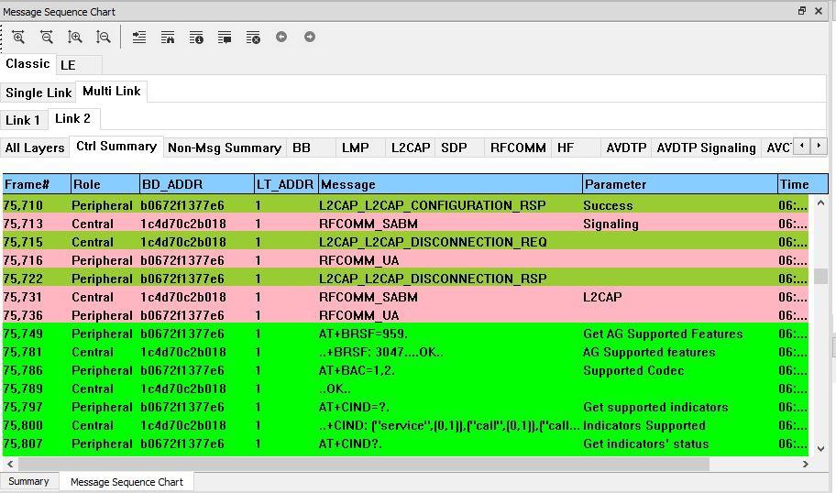Click the vertical zoom out icon
This screenshot has height=493, width=836.
[x=103, y=37]
